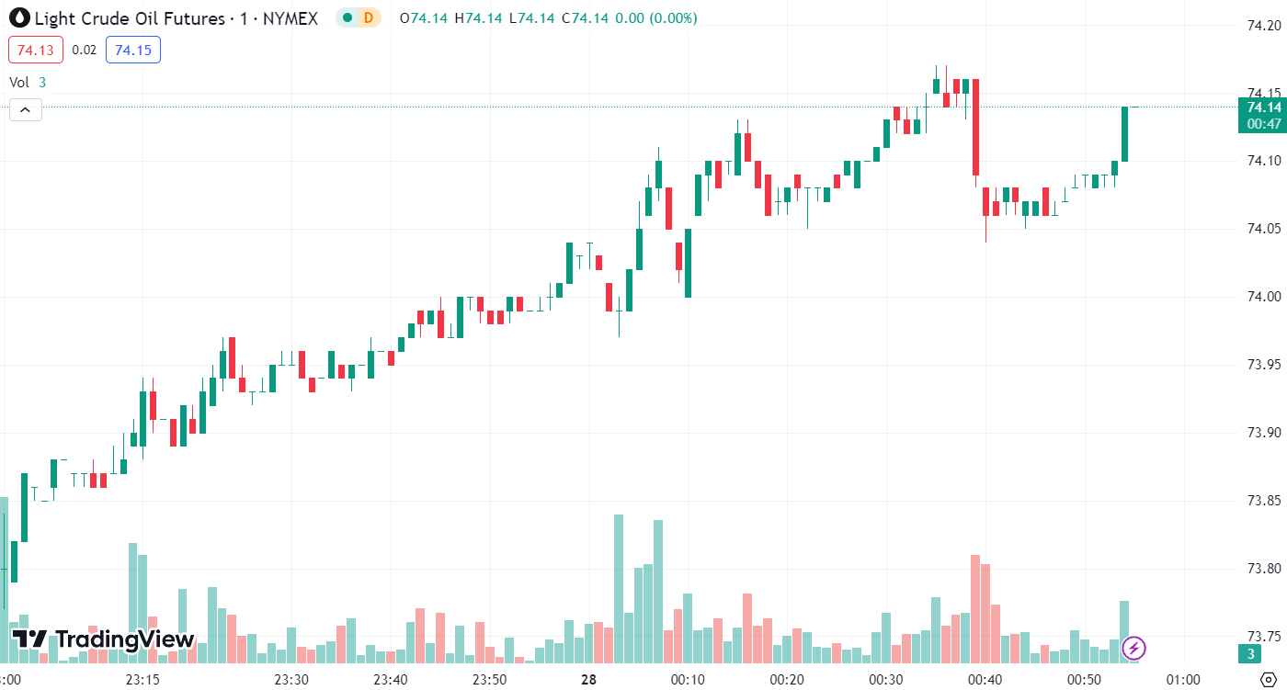This screenshot has height=690, width=1287.
Task: Select the Vol indicator legend label
Action: 19,82
